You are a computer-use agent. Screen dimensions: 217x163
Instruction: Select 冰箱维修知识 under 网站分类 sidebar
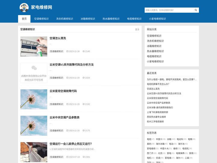[154, 46]
